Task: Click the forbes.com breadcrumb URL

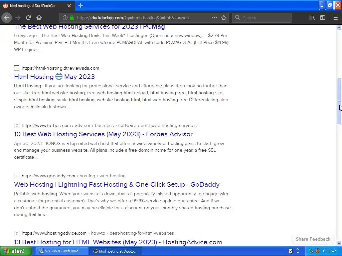Action: (x=109, y=125)
